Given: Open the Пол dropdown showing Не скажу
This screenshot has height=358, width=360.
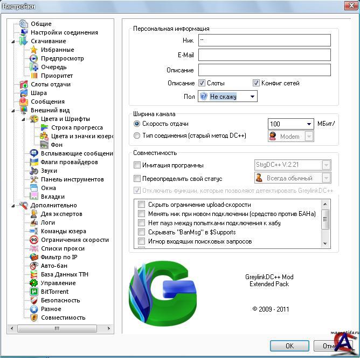Looking at the screenshot, I should click(x=228, y=97).
